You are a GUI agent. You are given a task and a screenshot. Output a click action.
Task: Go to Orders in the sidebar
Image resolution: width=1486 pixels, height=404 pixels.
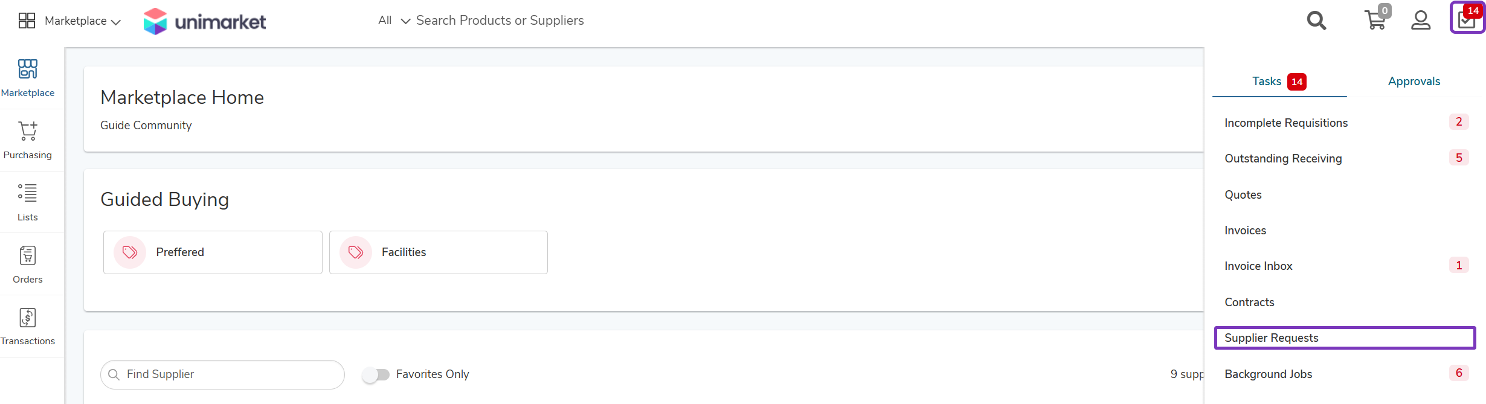[28, 265]
